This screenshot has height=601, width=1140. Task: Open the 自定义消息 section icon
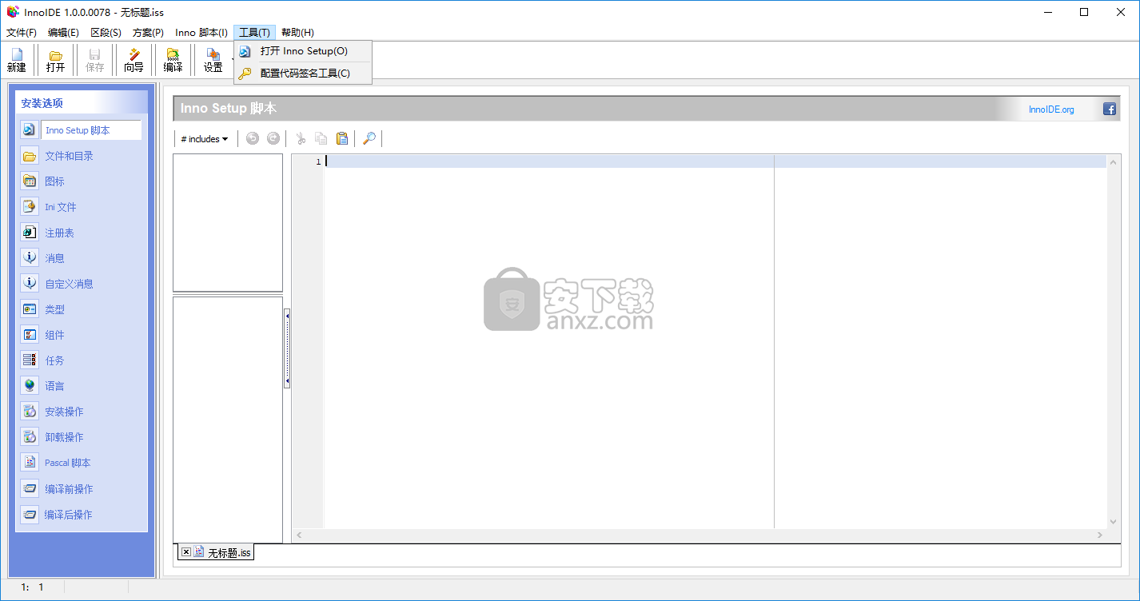[x=30, y=284]
